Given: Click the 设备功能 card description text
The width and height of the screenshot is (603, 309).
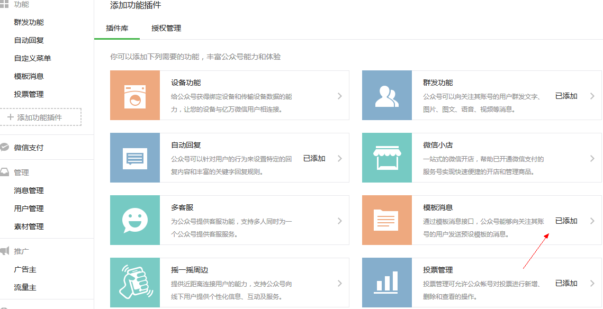Looking at the screenshot, I should coord(231,103).
